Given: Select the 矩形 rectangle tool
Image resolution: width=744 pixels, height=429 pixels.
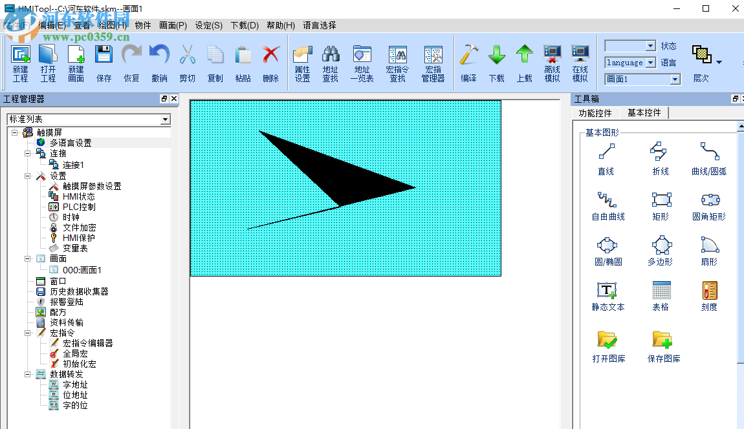Looking at the screenshot, I should click(x=661, y=205).
